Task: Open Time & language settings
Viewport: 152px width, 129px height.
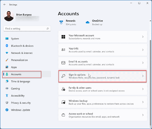Action: (27, 82)
